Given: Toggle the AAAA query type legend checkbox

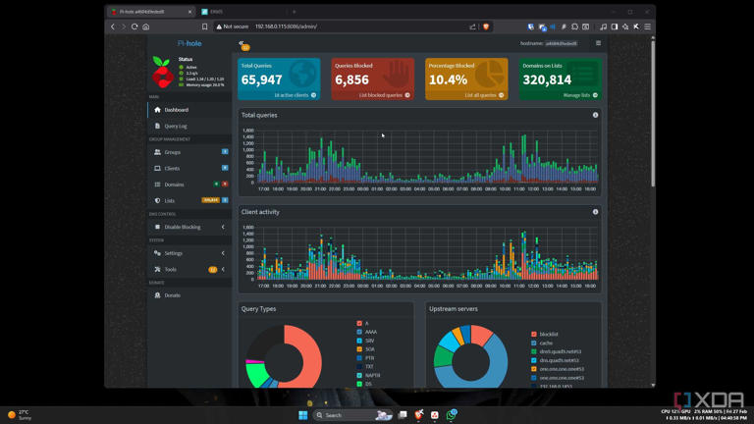Looking at the screenshot, I should (x=360, y=332).
